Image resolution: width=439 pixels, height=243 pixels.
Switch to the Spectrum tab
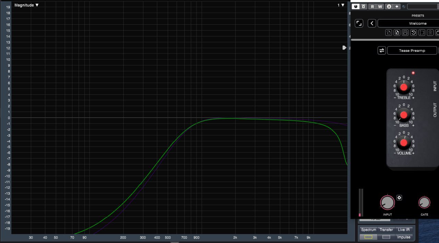[x=368, y=230]
